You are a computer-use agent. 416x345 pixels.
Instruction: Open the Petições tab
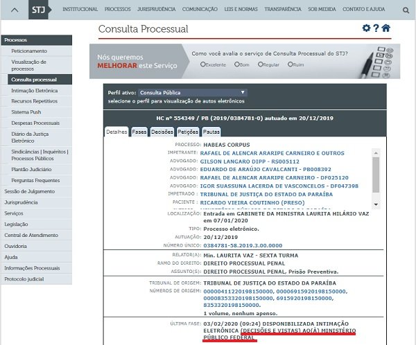[188, 130]
